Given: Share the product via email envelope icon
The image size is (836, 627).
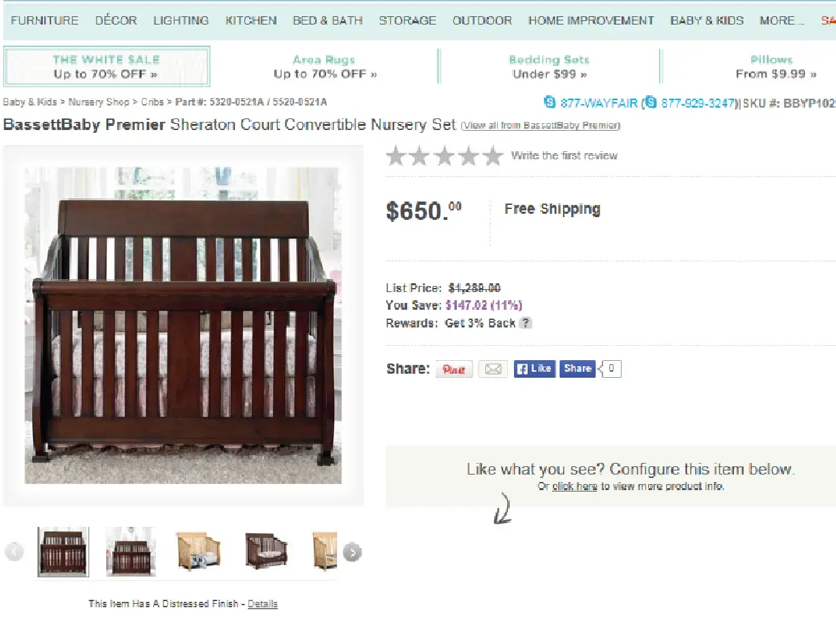Looking at the screenshot, I should tap(493, 369).
